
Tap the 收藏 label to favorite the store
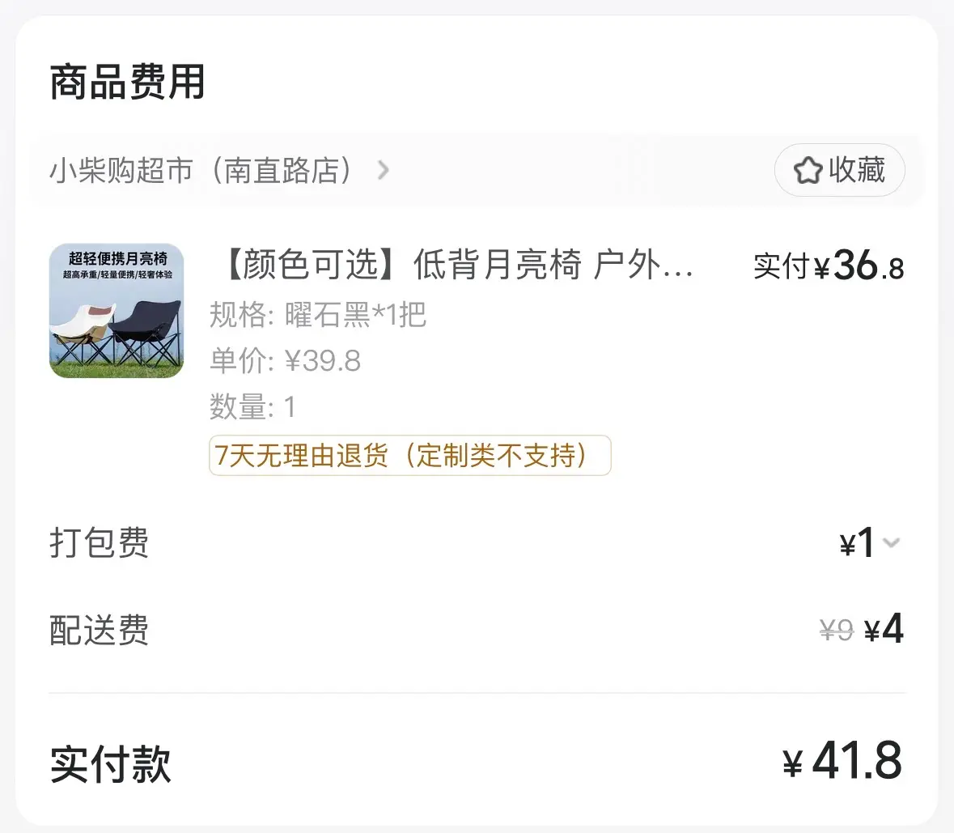click(856, 170)
